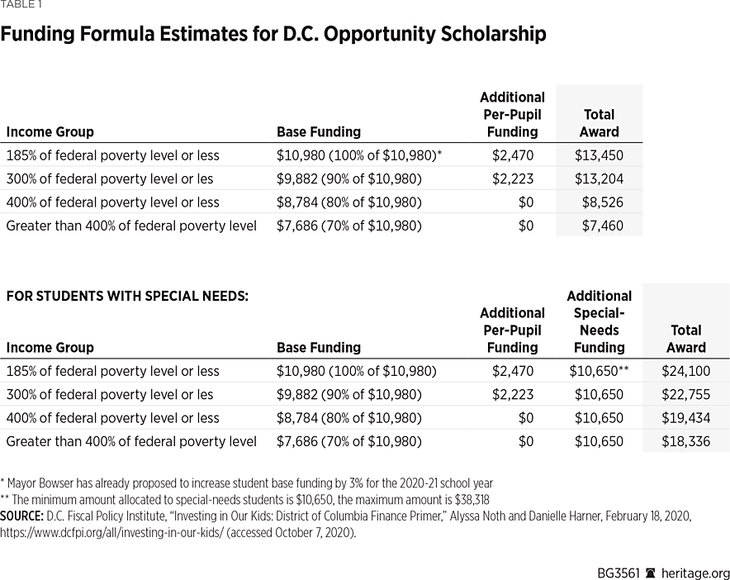Click the $13,450 total award cell
Viewport: 730px width, 580px height.
point(600,155)
